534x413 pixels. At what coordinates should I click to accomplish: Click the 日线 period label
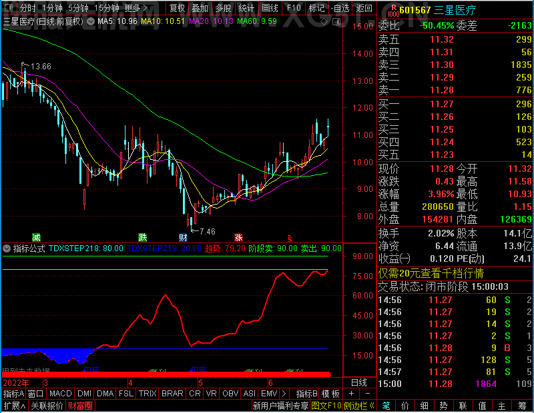click(359, 383)
